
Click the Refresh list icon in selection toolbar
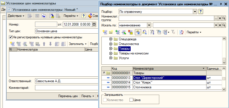(x=181, y=32)
